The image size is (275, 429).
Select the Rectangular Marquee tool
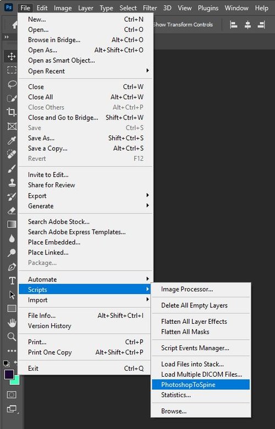12,70
